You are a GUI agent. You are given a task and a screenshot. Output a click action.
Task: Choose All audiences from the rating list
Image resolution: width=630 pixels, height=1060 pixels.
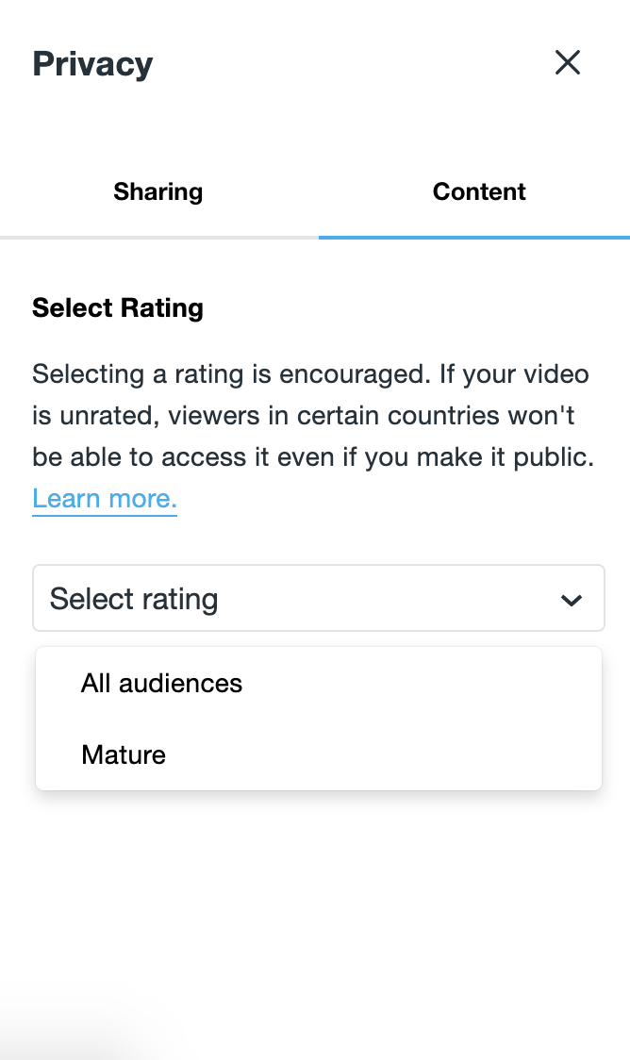pos(161,683)
